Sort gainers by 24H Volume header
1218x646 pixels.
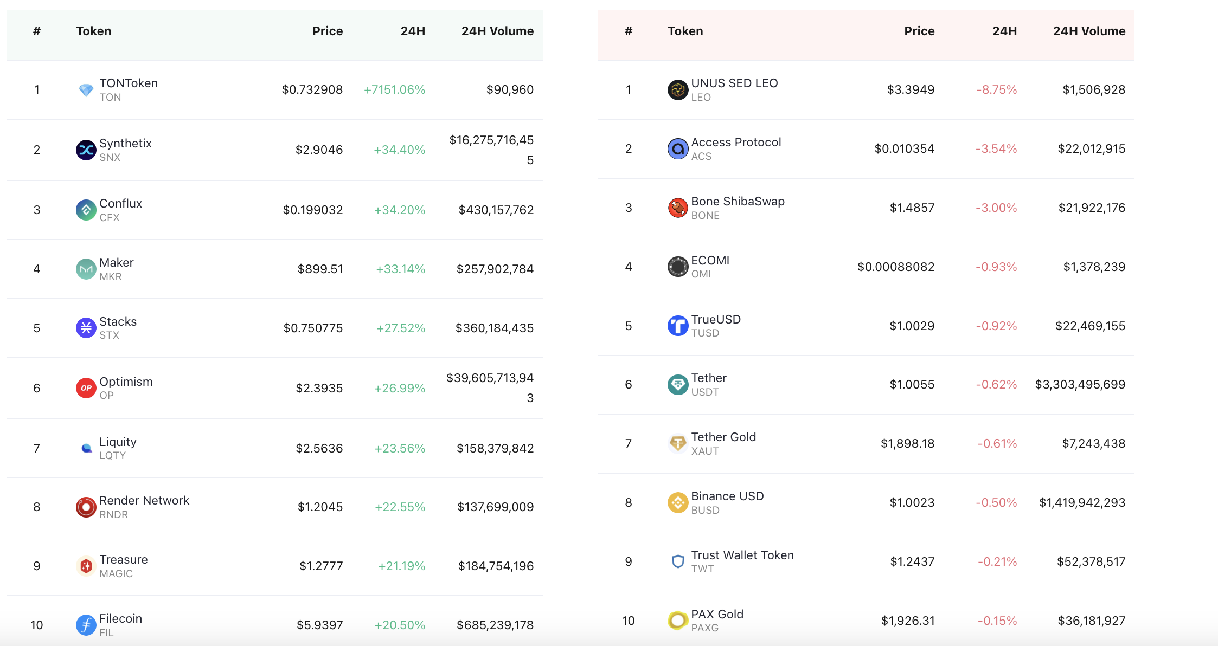click(x=497, y=31)
